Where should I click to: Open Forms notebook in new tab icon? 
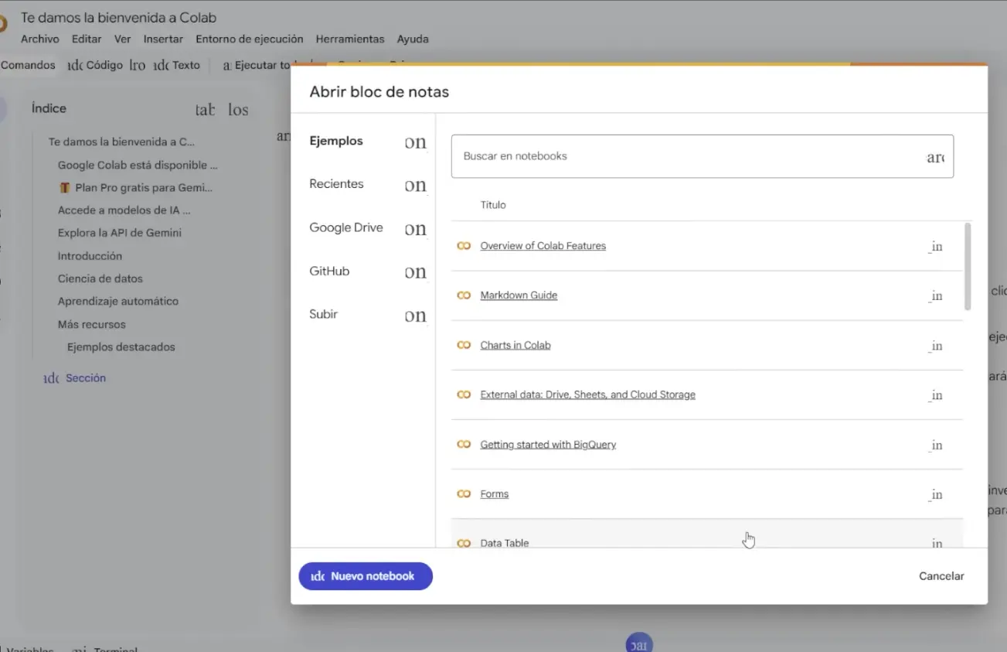936,494
